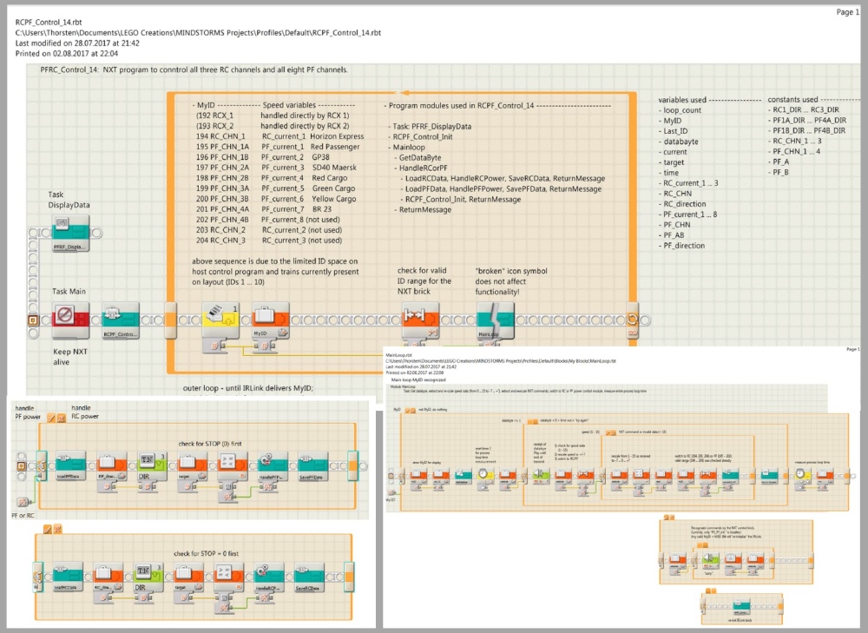Click the PFRF_DisplayData block in Task DisplayData
Screen dimensions: 868x633
(x=69, y=230)
